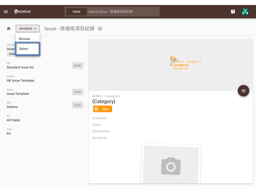Open the kio template item

(x=45, y=131)
